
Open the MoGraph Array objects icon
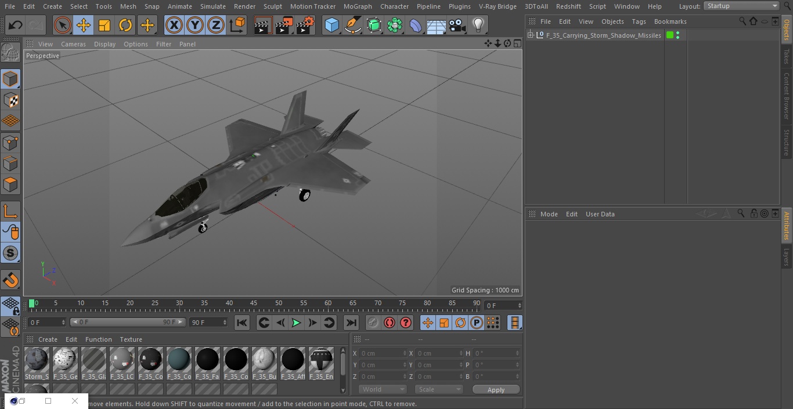click(395, 25)
